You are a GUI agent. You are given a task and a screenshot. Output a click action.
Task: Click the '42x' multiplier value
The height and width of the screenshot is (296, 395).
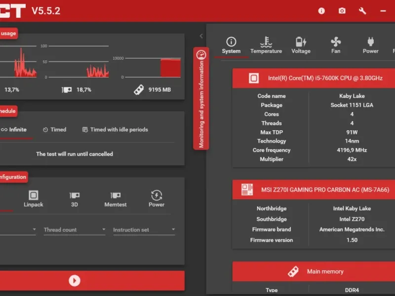tap(352, 159)
